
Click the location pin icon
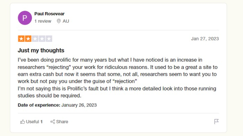pyautogui.click(x=59, y=21)
